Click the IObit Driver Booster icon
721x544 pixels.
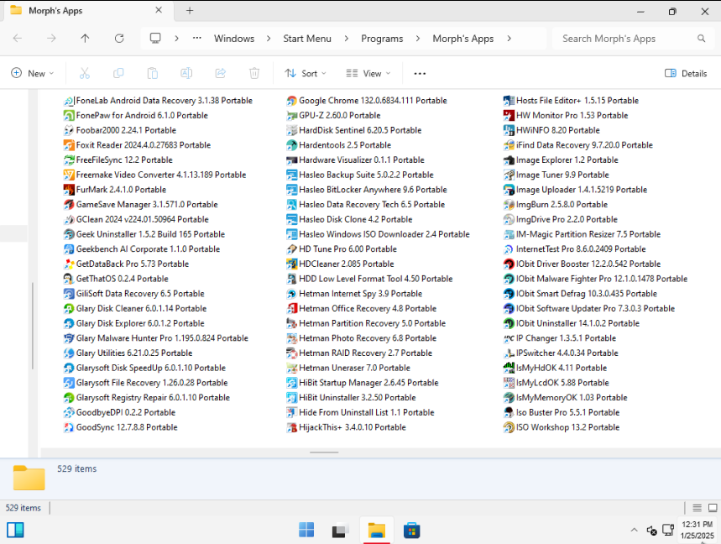509,264
